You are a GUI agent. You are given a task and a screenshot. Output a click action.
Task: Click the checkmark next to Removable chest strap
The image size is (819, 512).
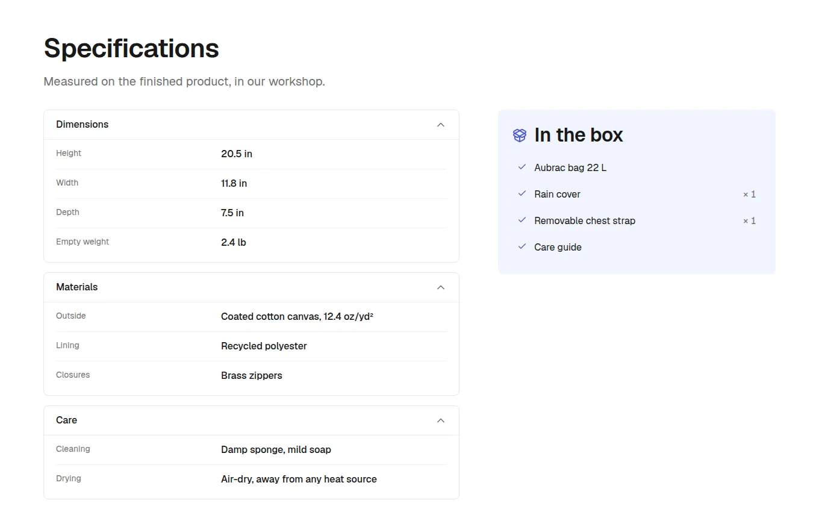coord(522,220)
